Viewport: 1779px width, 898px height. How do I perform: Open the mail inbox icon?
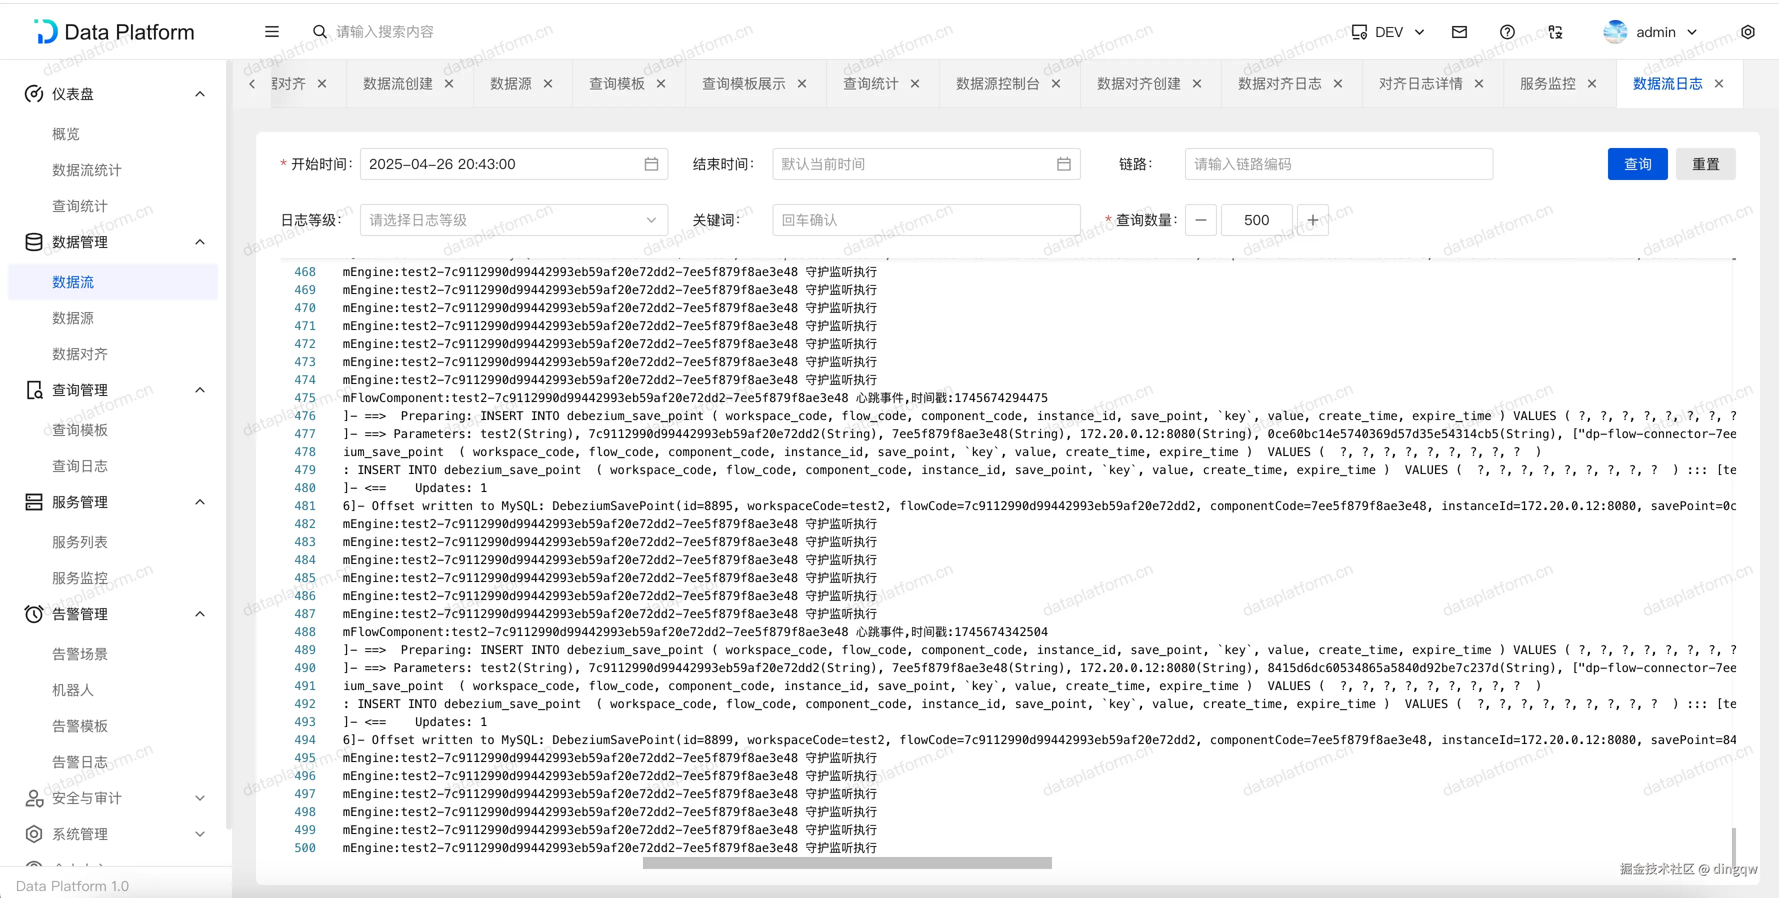pyautogui.click(x=1459, y=32)
